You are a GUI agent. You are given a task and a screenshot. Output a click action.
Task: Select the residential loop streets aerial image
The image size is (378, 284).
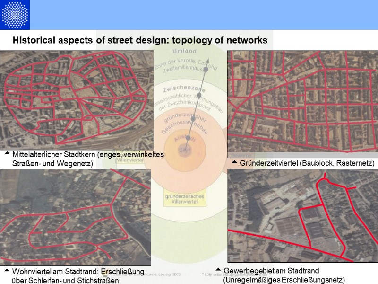(76, 217)
